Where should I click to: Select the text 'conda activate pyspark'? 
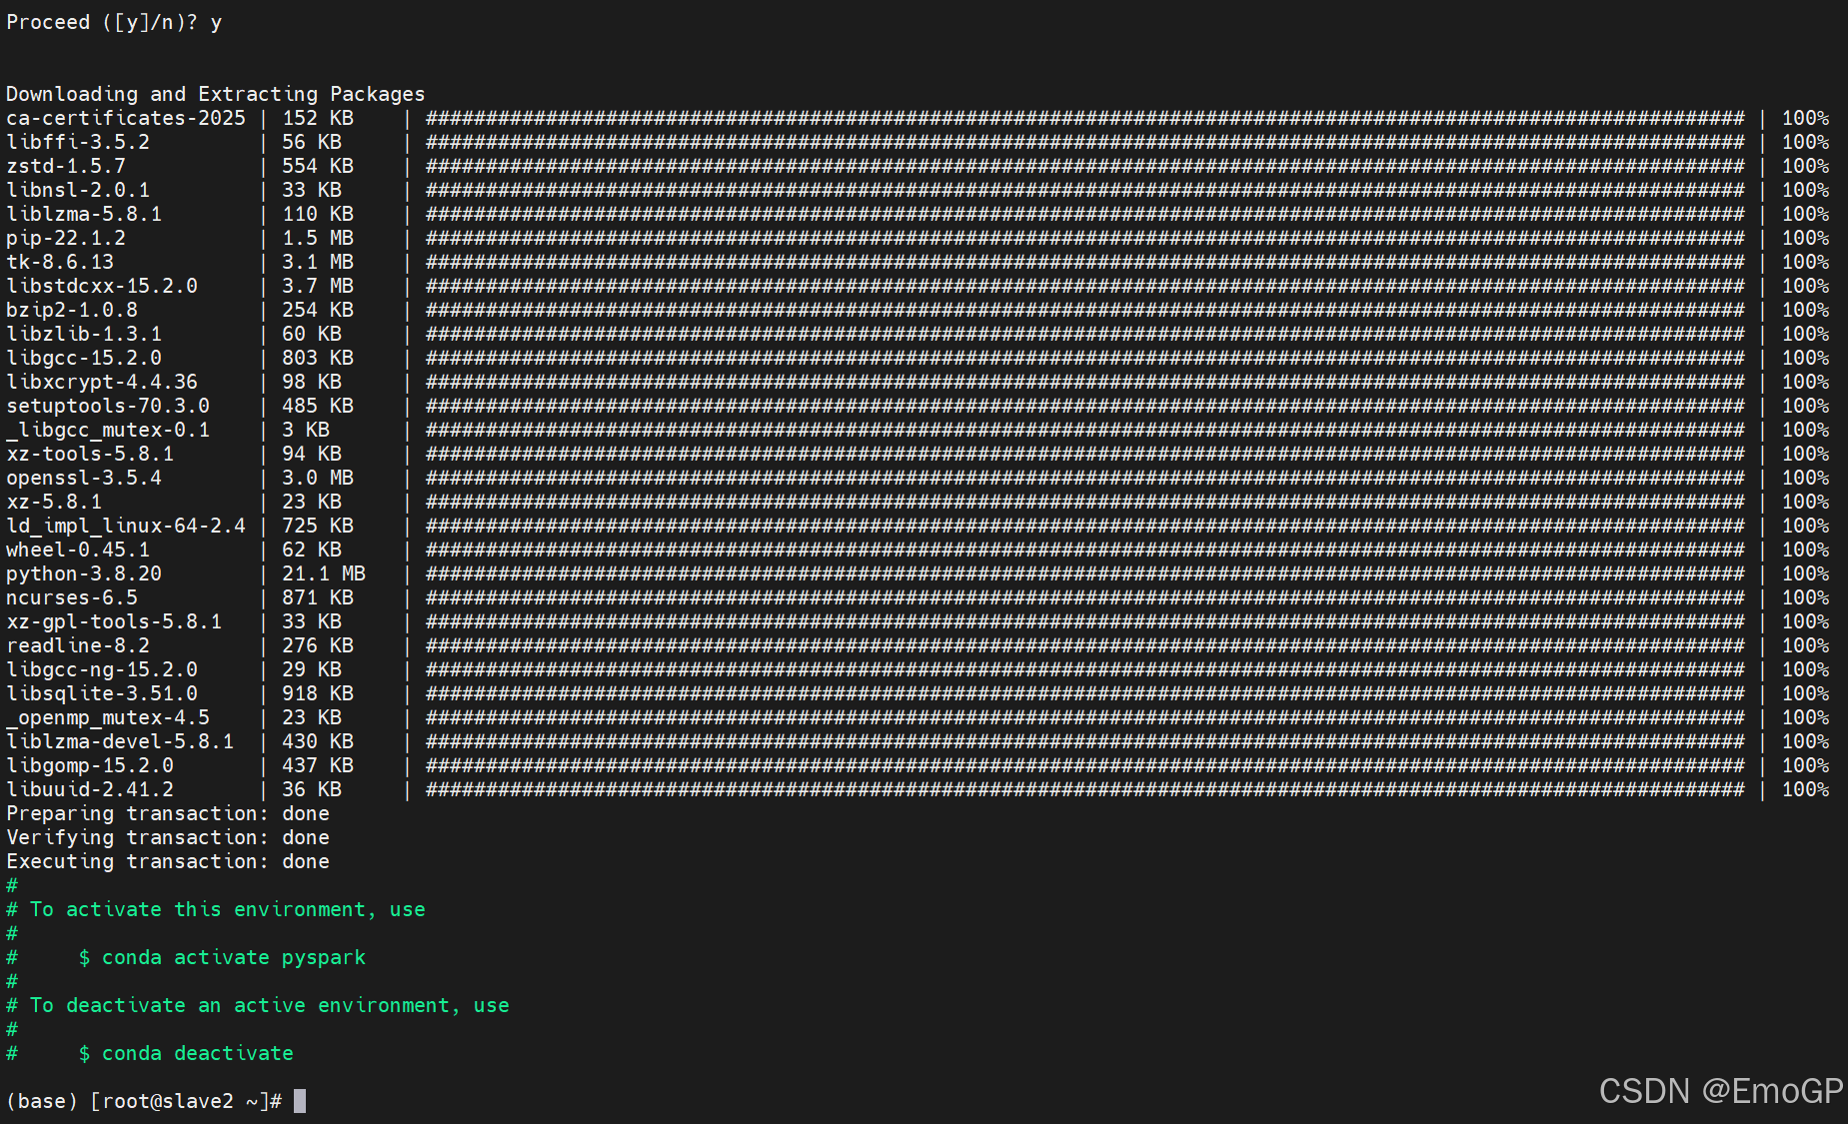(234, 957)
